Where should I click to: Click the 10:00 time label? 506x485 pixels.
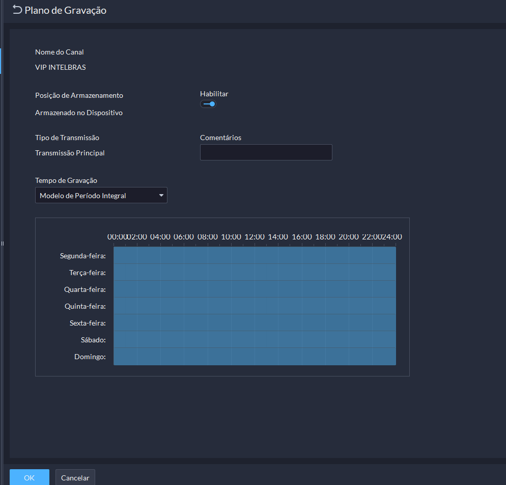tap(231, 237)
